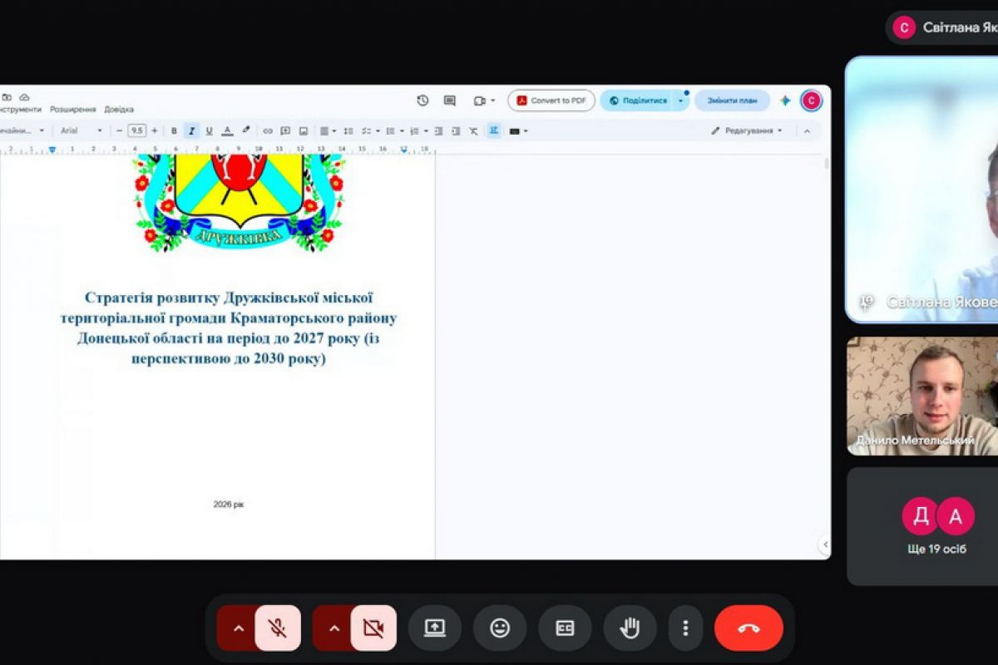The width and height of the screenshot is (998, 665).
Task: Click the present screen button
Action: [x=435, y=628]
